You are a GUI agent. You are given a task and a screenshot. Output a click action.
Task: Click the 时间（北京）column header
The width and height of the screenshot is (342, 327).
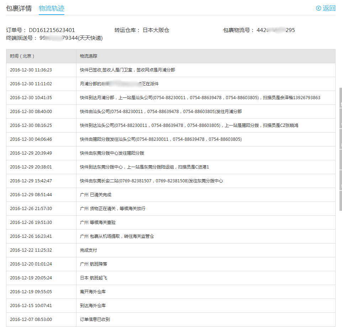tap(22, 56)
